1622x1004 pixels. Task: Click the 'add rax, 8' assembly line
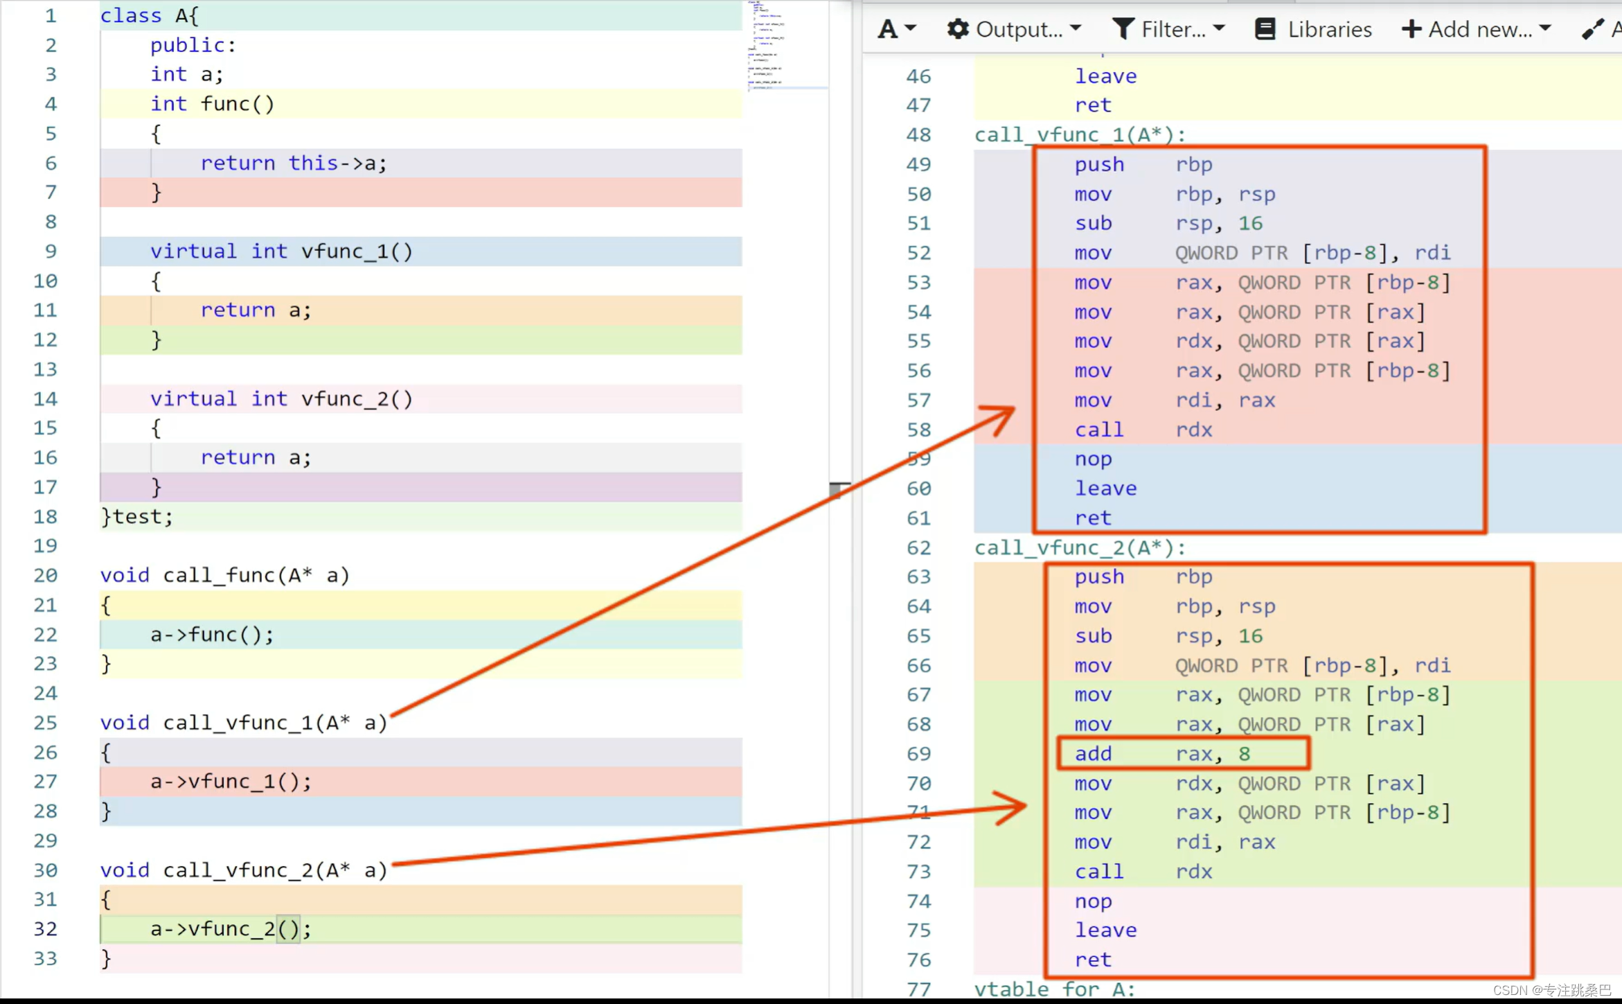(1161, 754)
